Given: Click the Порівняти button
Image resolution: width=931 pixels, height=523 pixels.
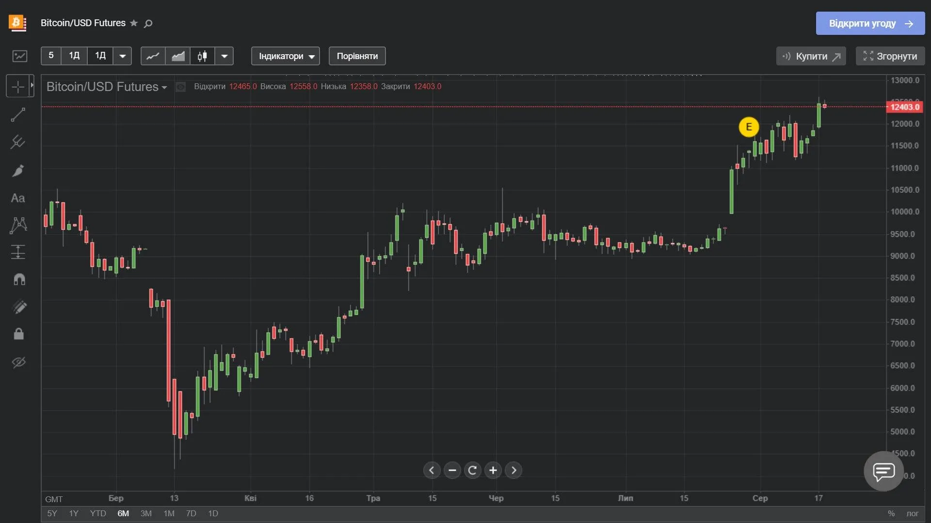Looking at the screenshot, I should (357, 56).
